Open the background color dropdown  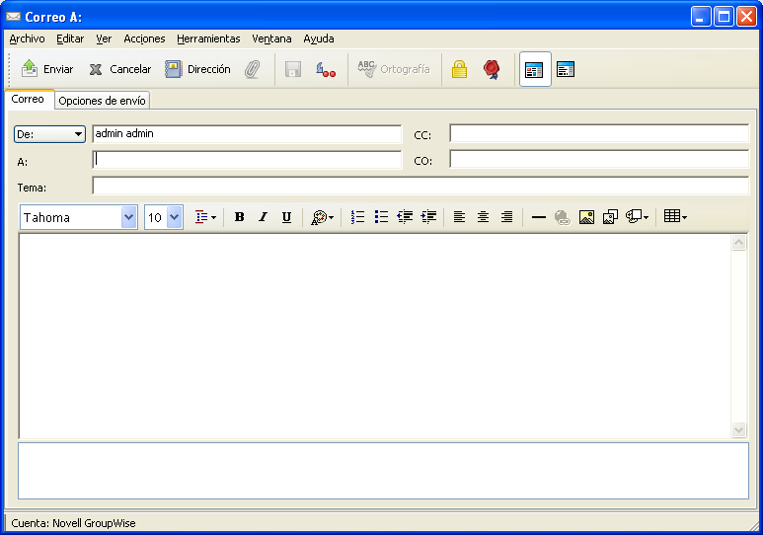coord(637,217)
